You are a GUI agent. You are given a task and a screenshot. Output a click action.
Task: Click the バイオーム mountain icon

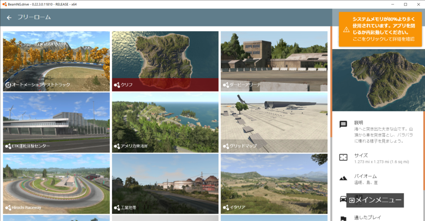pyautogui.click(x=343, y=178)
